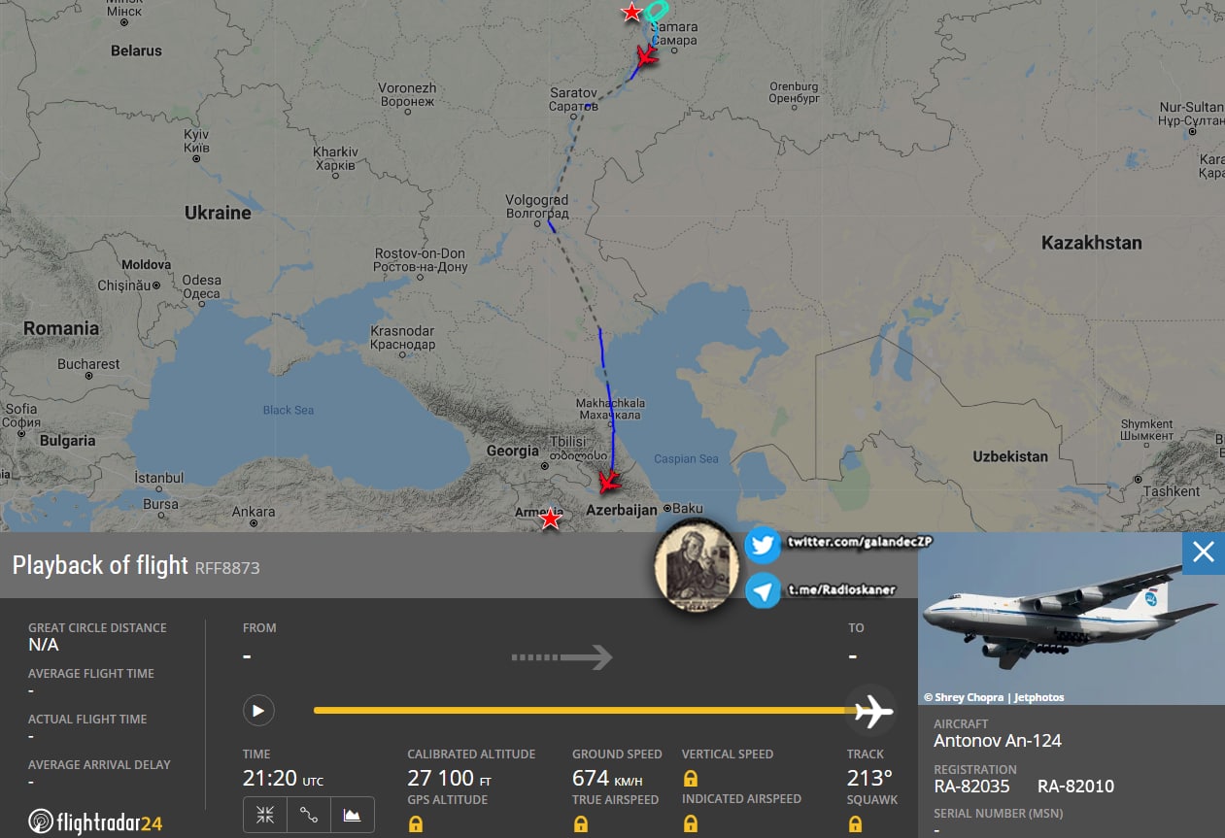Select the red aircraft icon over Azerbaijan
The height and width of the screenshot is (838, 1225).
[609, 481]
